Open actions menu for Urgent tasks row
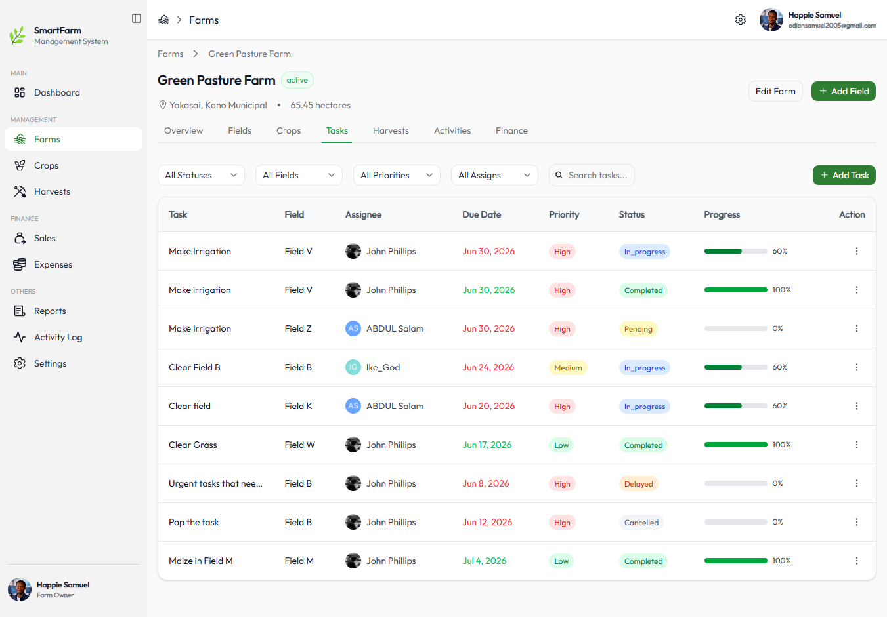 click(x=857, y=483)
